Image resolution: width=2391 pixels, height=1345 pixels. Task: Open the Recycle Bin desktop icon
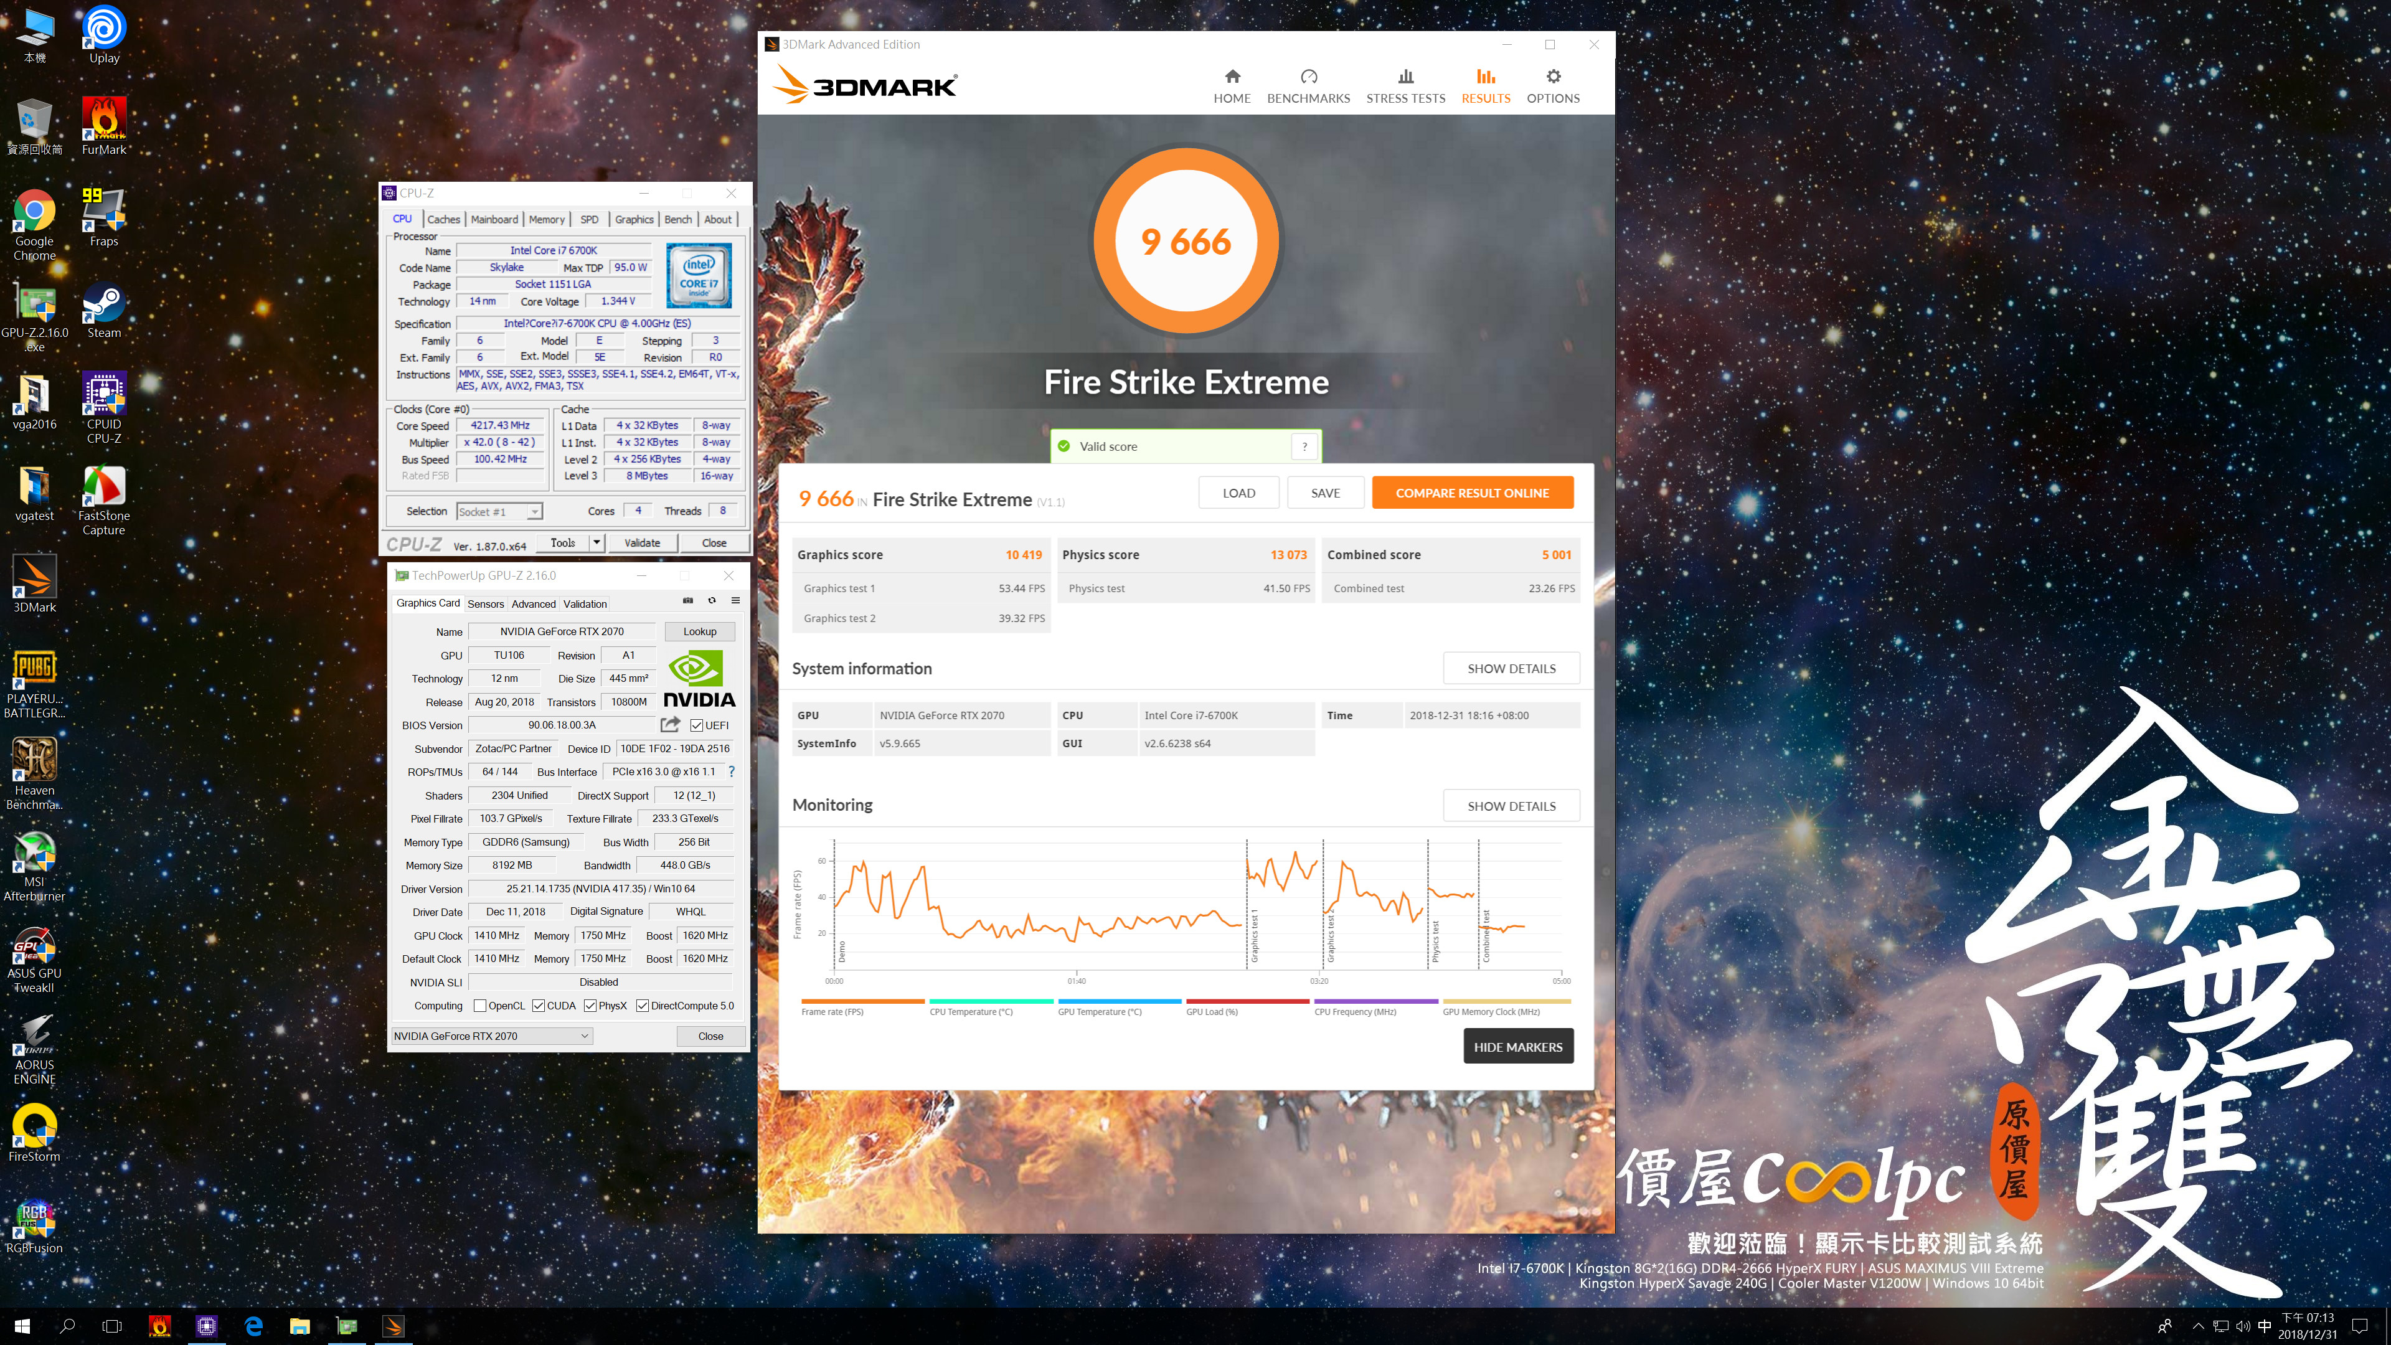click(x=34, y=126)
